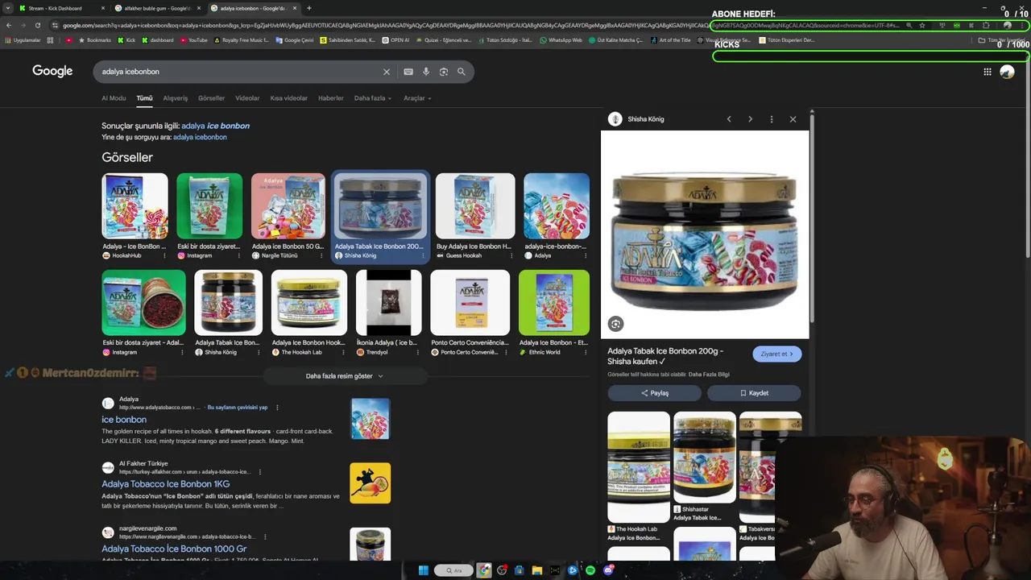This screenshot has width=1031, height=580.
Task: Switch to alfakher buble gum browser tab
Action: (157, 8)
